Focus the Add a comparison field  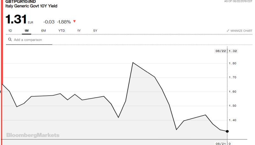pos(29,40)
